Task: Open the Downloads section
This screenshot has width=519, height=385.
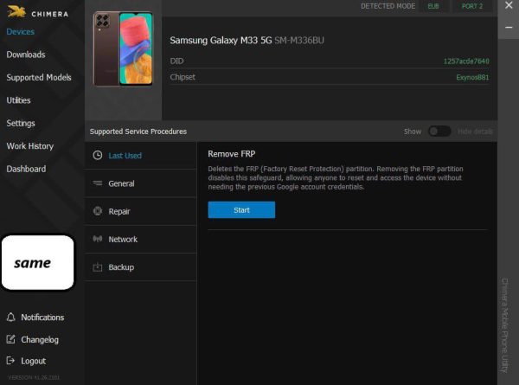Action: click(x=26, y=55)
